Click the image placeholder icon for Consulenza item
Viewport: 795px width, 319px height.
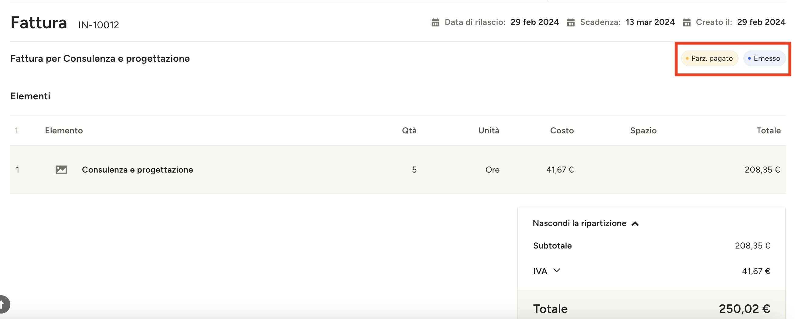click(61, 170)
